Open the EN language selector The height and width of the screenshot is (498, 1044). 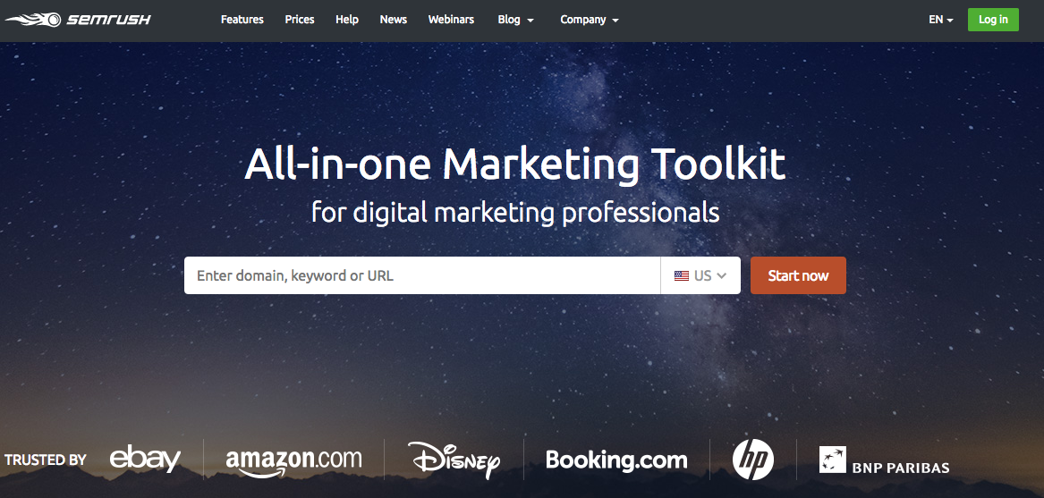pyautogui.click(x=941, y=20)
